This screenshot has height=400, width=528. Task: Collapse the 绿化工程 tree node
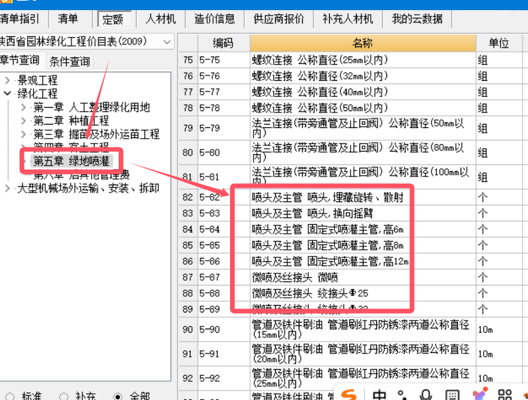[7, 94]
